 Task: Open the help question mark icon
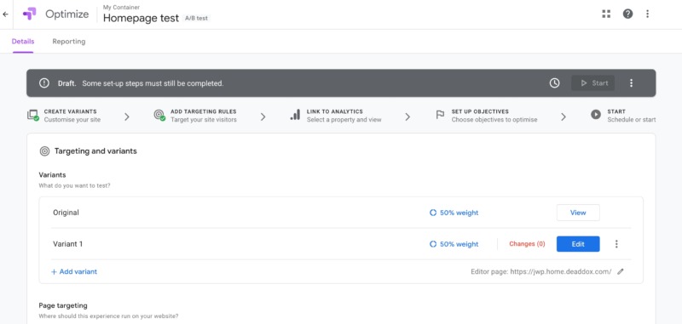pos(627,14)
